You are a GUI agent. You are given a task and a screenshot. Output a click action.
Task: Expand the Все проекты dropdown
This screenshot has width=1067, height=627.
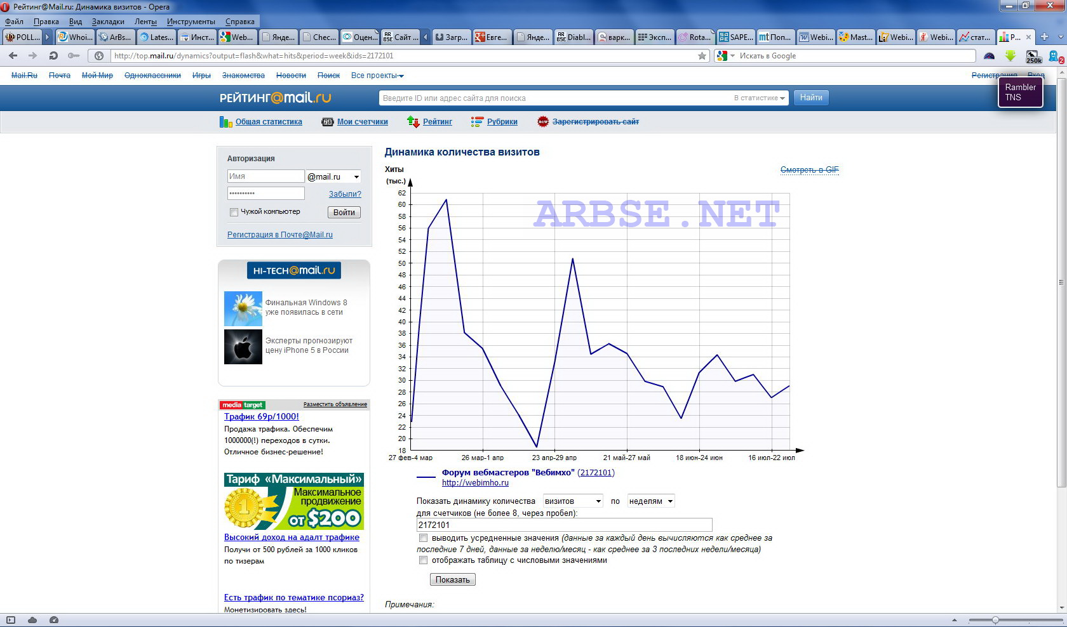pos(377,76)
